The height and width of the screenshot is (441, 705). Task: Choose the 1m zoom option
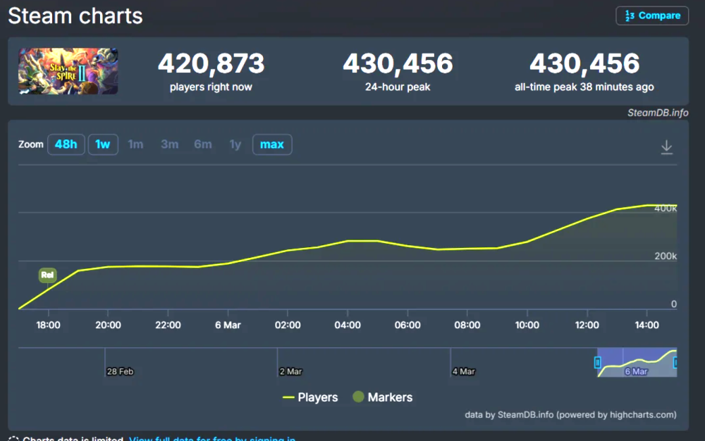coord(135,144)
